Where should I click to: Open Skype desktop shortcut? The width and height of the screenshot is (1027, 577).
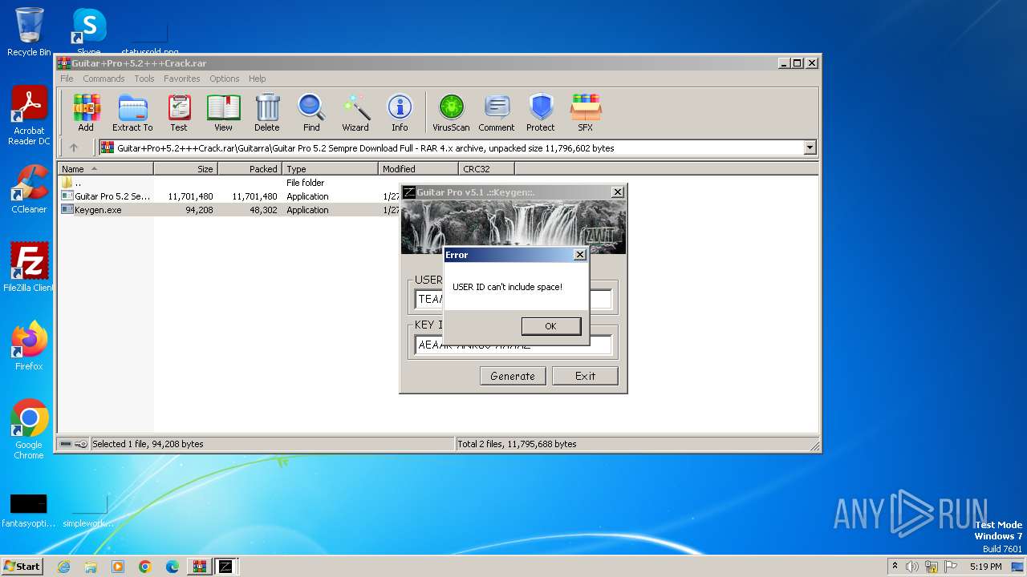[x=89, y=32]
